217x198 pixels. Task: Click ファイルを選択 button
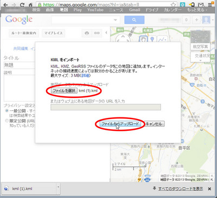click(x=64, y=90)
